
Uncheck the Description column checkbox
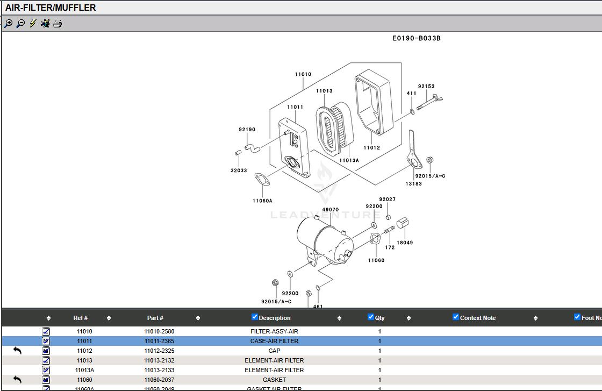tap(255, 317)
